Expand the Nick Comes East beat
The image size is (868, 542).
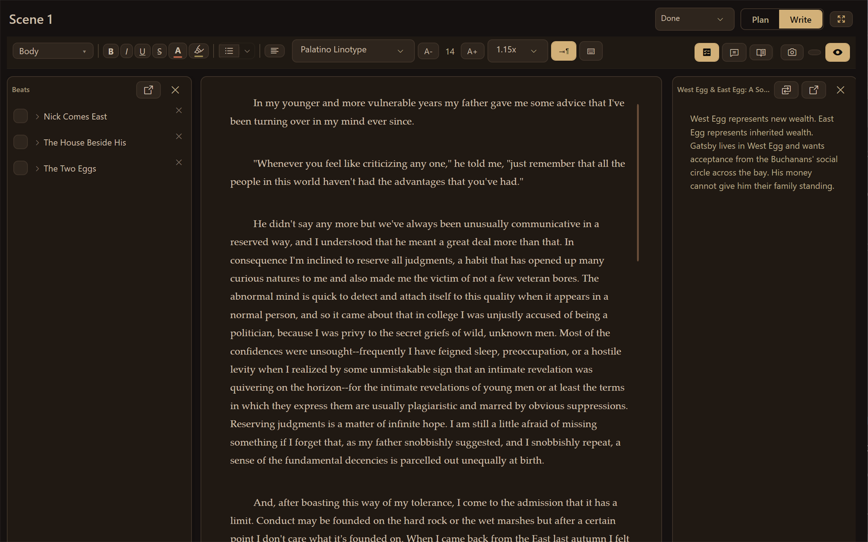click(x=37, y=117)
